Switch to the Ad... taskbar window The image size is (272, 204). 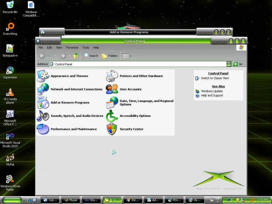pos(154,200)
